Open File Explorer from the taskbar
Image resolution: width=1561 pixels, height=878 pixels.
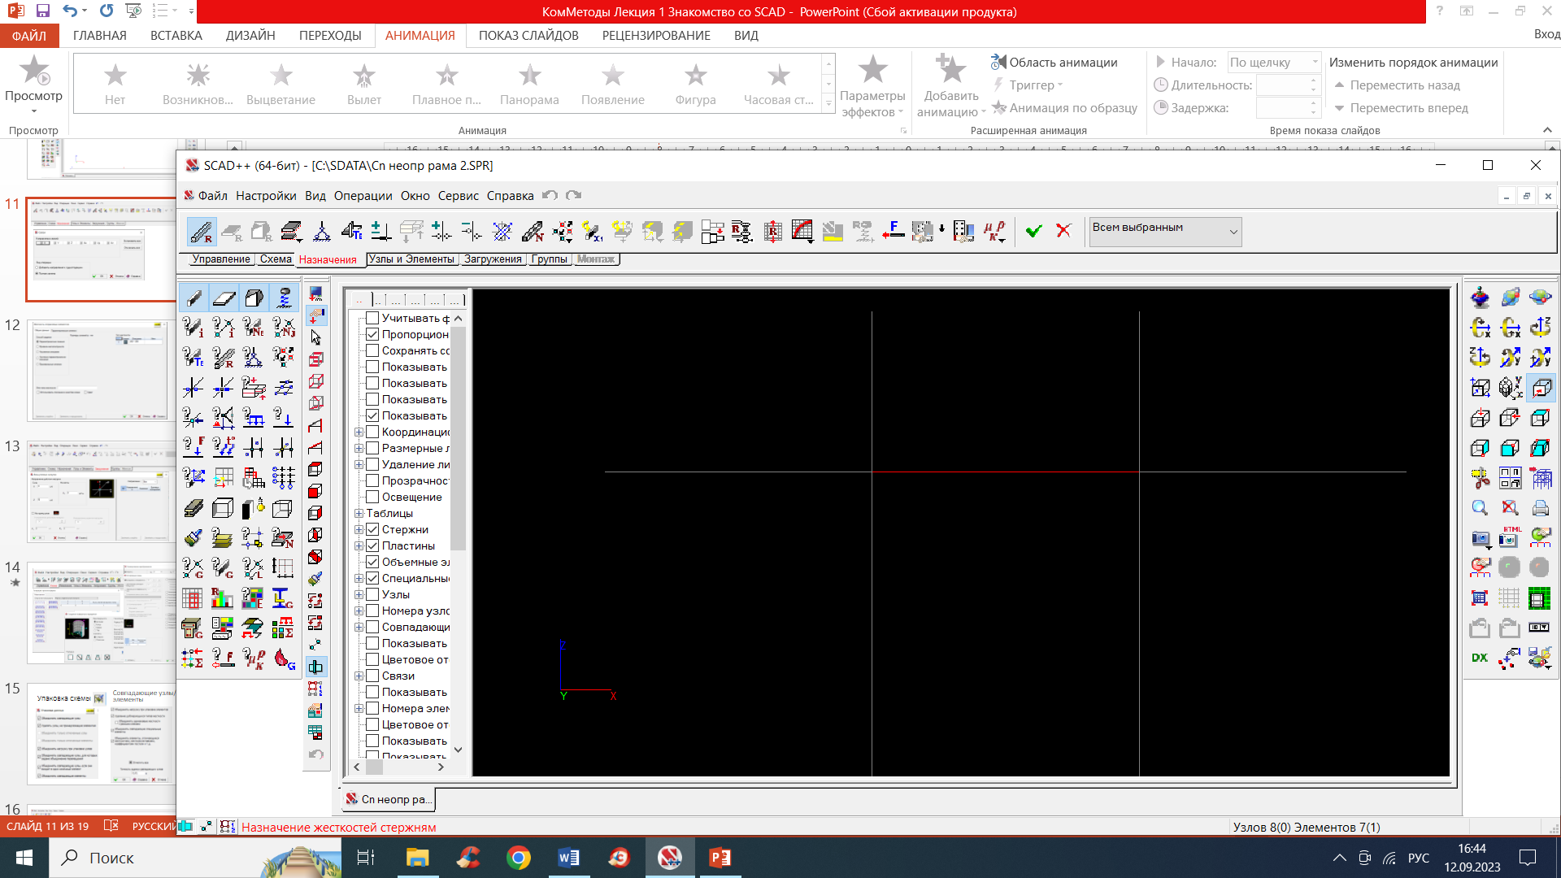tap(417, 858)
